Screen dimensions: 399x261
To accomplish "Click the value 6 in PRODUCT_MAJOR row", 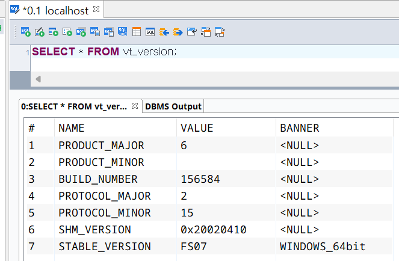I will click(x=226, y=146).
